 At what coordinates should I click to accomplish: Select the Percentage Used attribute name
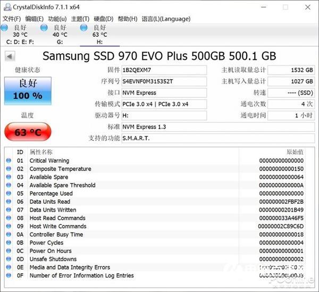[x=51, y=193]
